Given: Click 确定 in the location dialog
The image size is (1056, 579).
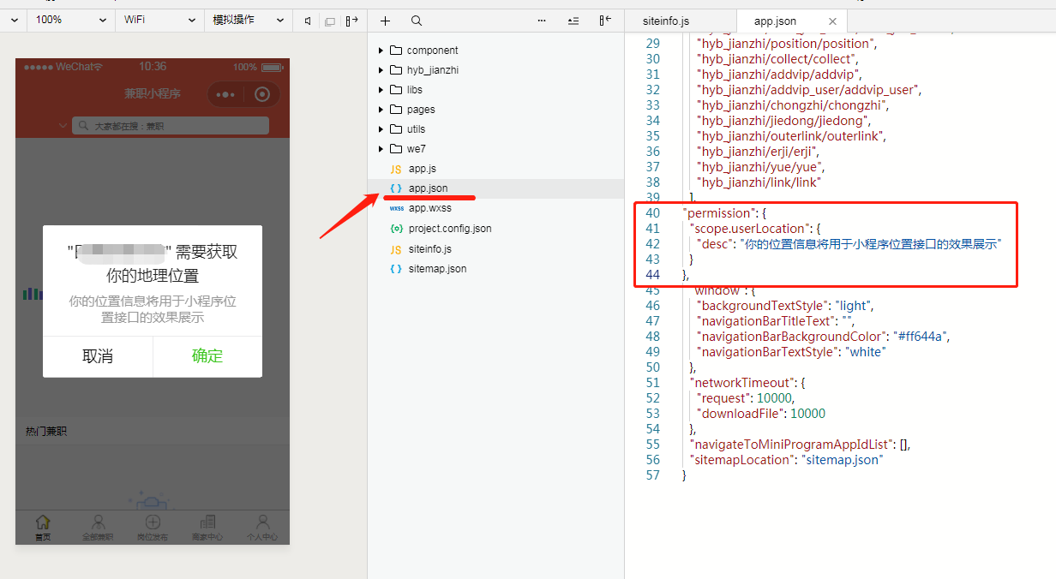Looking at the screenshot, I should pos(207,356).
